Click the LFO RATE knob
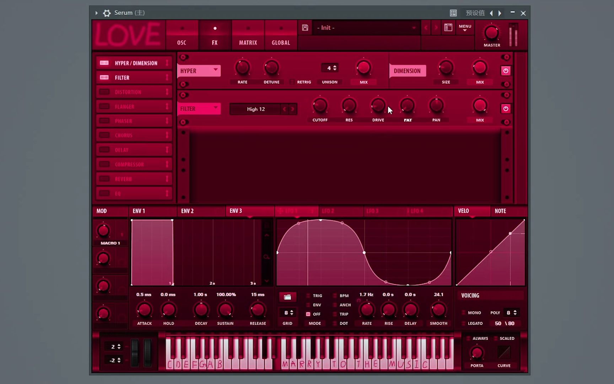614x384 pixels. pos(367,310)
